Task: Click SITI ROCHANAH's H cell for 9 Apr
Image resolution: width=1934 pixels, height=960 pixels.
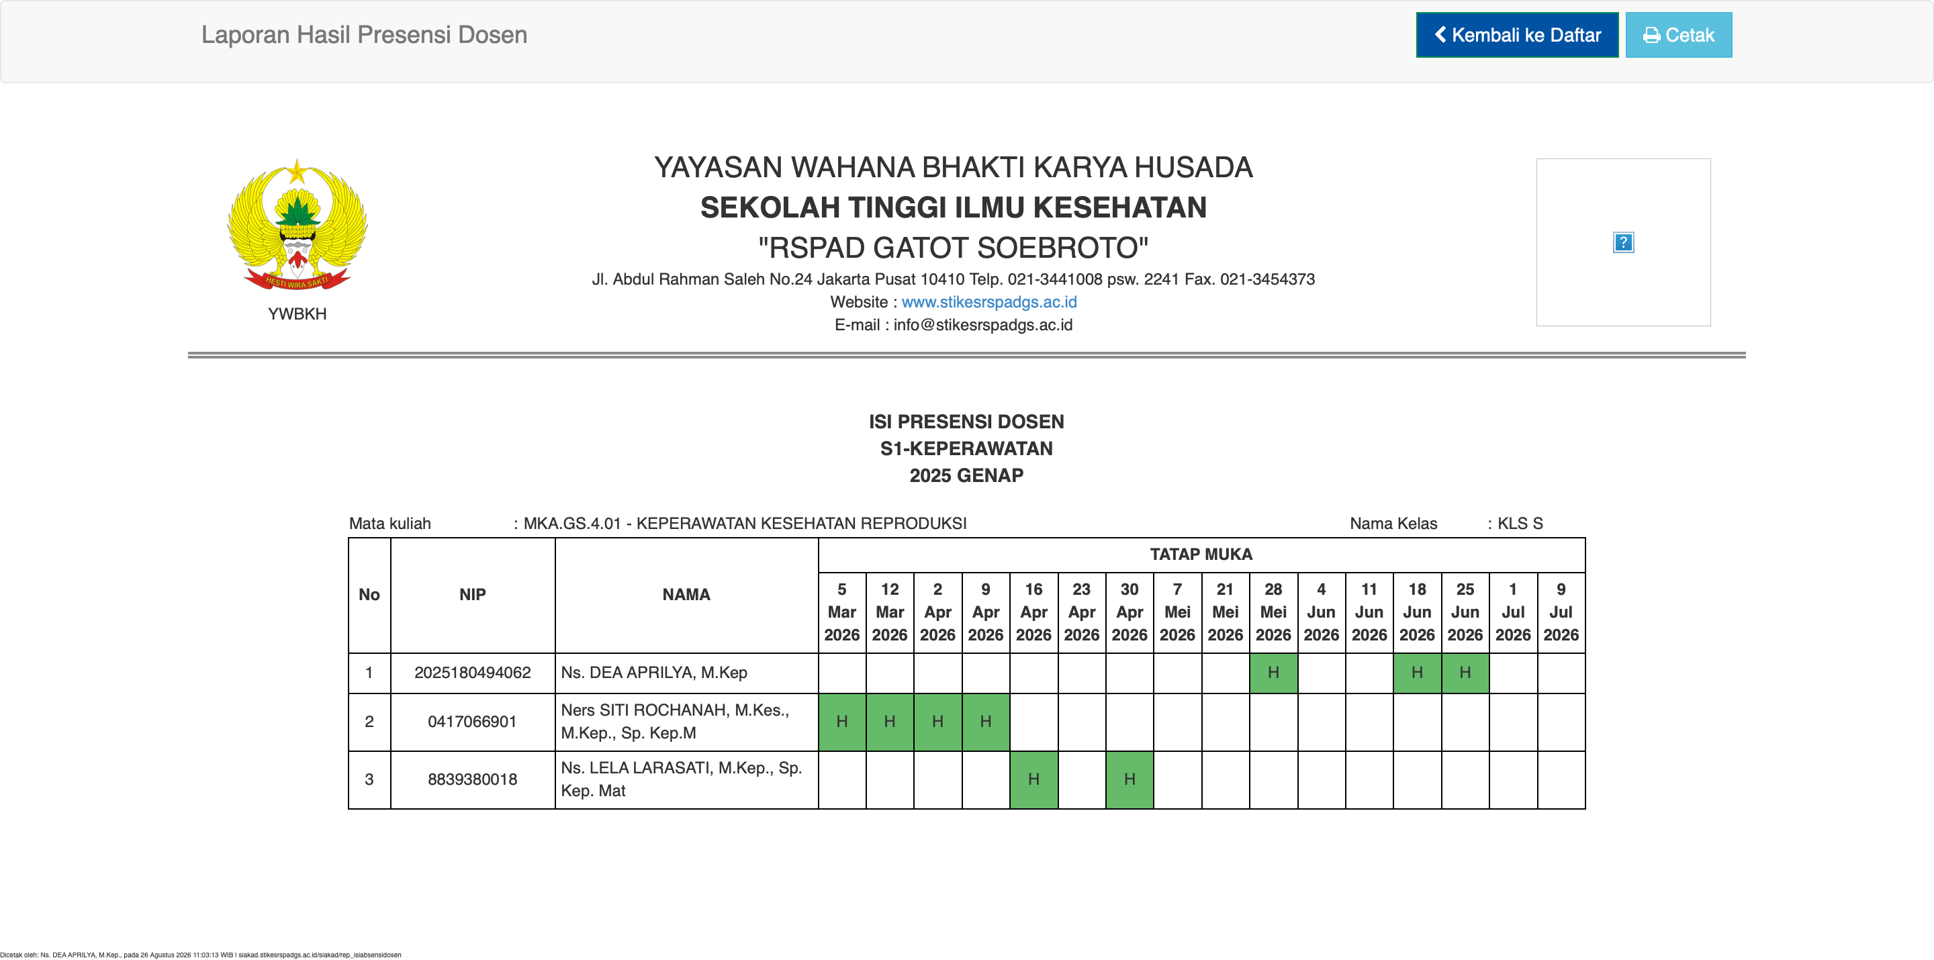Action: [986, 721]
